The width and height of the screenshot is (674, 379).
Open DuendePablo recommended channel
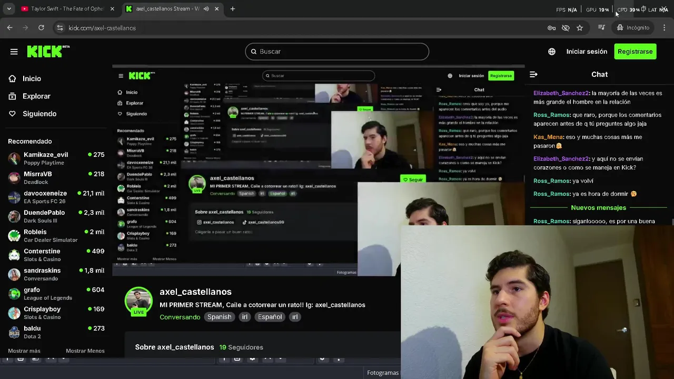(56, 216)
